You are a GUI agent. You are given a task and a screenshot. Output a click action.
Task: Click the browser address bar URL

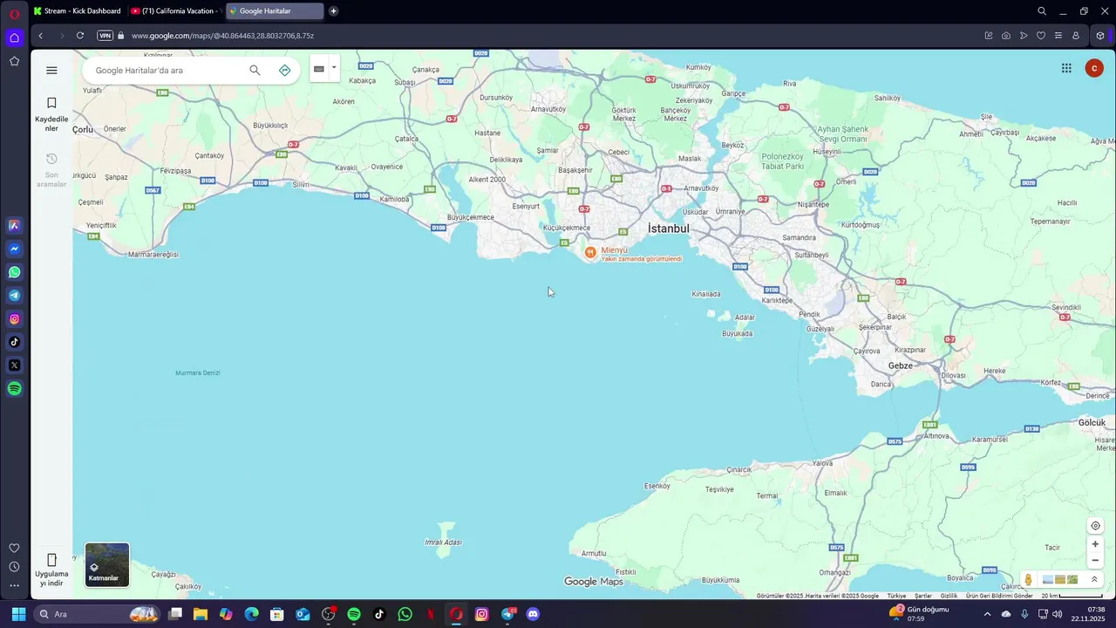(x=222, y=36)
